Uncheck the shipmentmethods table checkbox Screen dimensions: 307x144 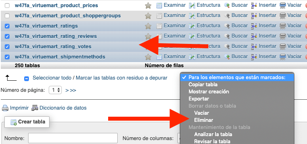point(7,57)
